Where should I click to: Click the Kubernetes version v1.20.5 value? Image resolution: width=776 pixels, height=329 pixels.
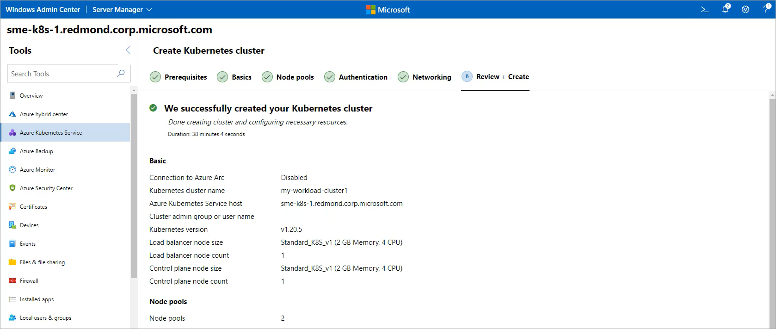291,229
